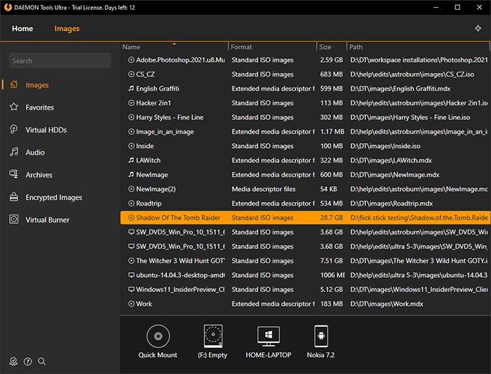Click the 1.17 MB size cell

point(332,132)
